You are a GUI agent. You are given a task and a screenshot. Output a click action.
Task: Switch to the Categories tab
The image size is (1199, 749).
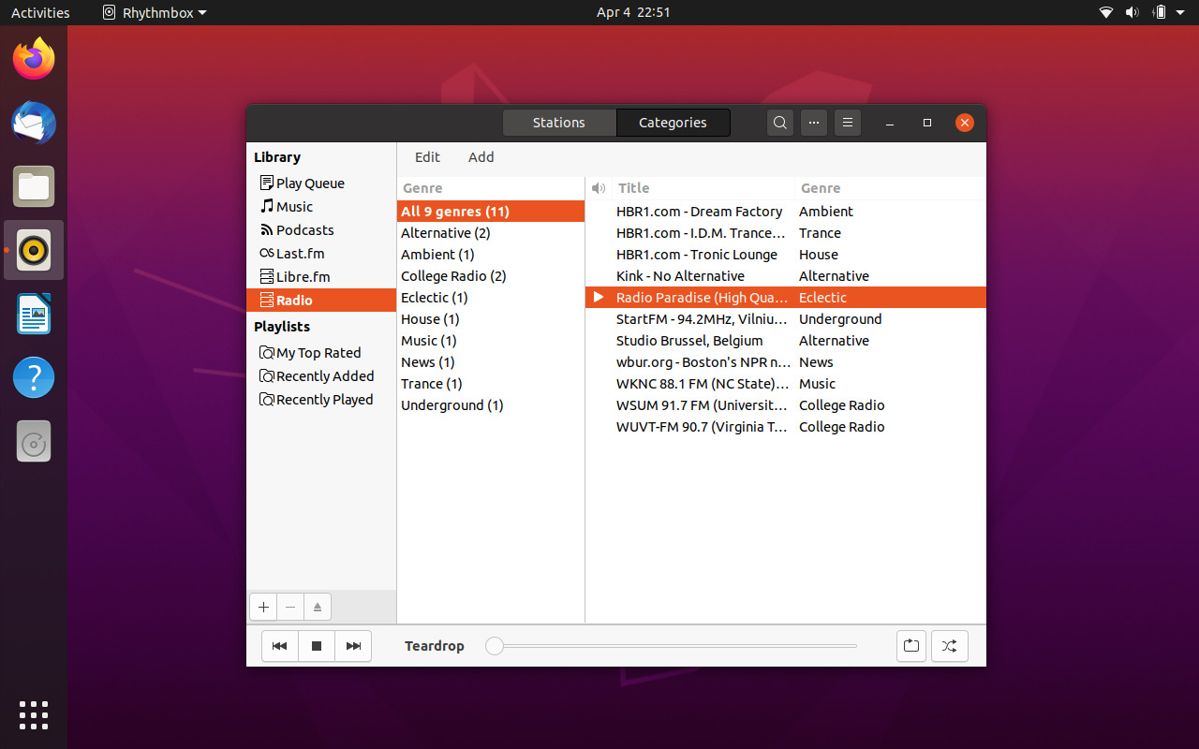(x=673, y=123)
